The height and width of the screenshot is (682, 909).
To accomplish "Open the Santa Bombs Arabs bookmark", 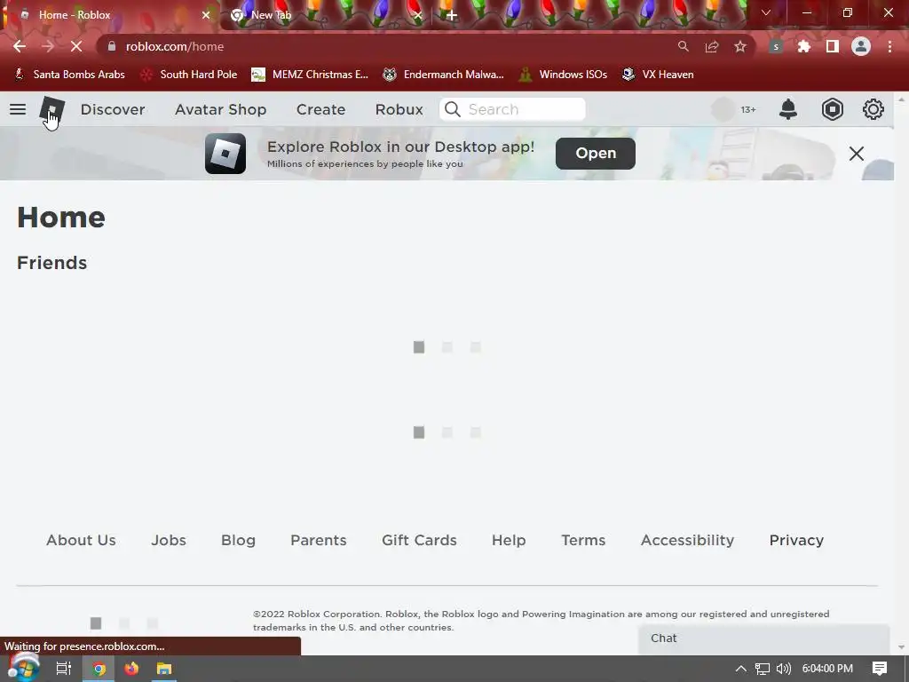I will pos(69,75).
